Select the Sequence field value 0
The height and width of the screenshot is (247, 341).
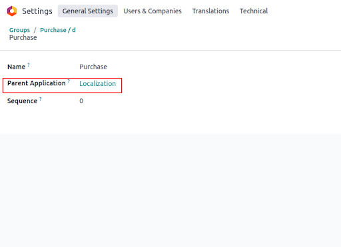[81, 101]
